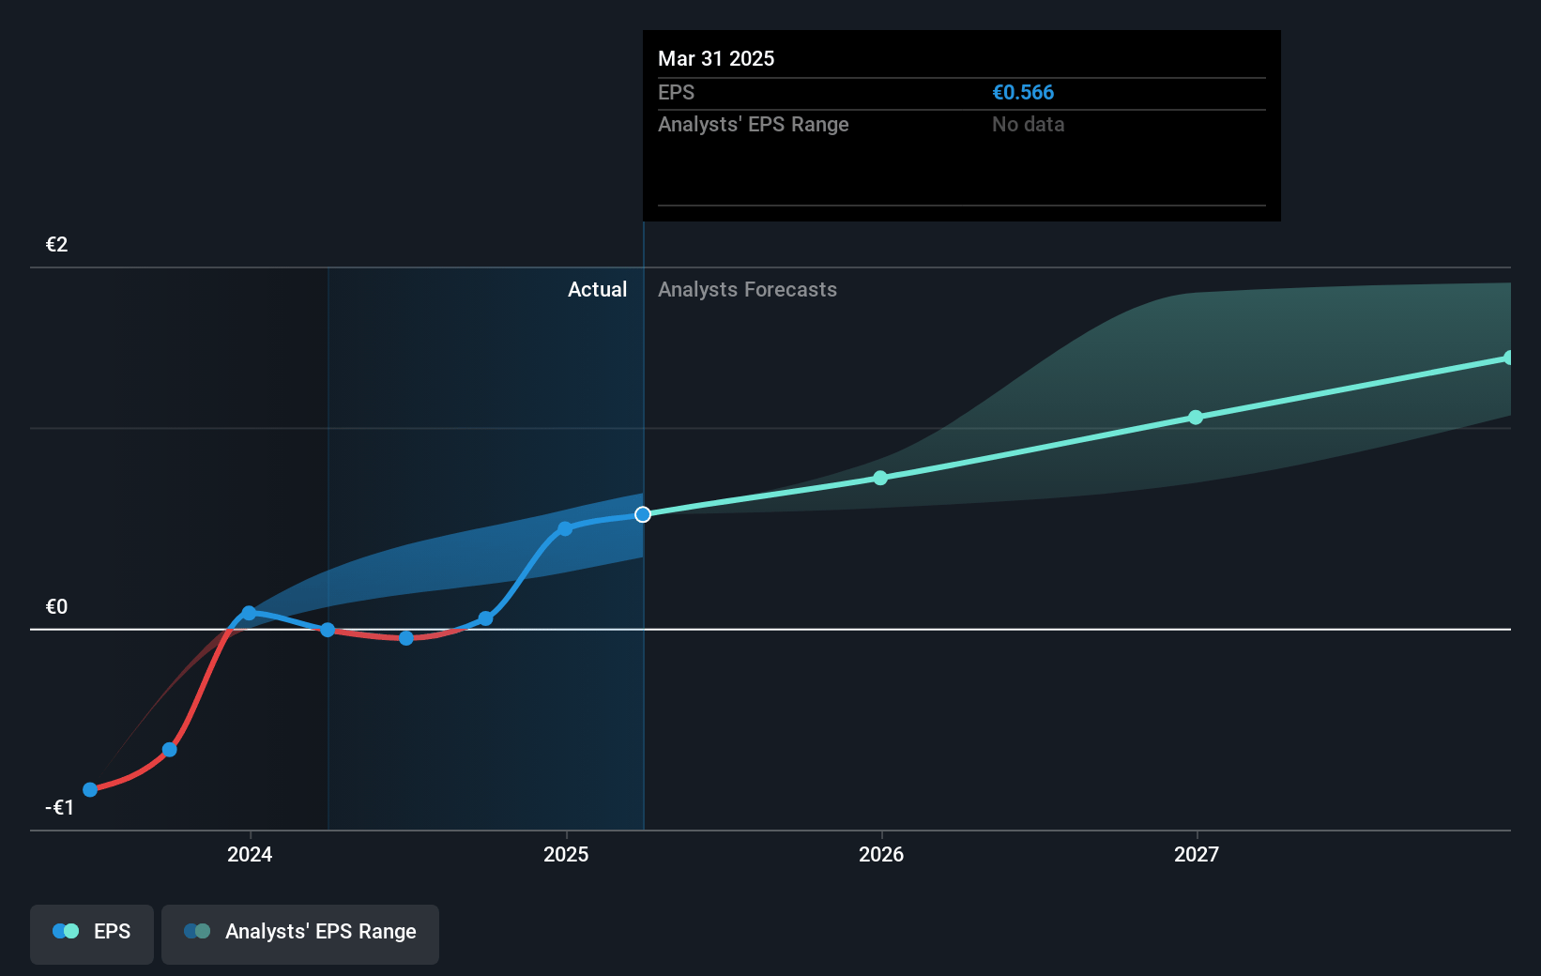Screen dimensions: 1541x976
Task: Click the lowest EPS point near -€1
Action: pyautogui.click(x=90, y=790)
